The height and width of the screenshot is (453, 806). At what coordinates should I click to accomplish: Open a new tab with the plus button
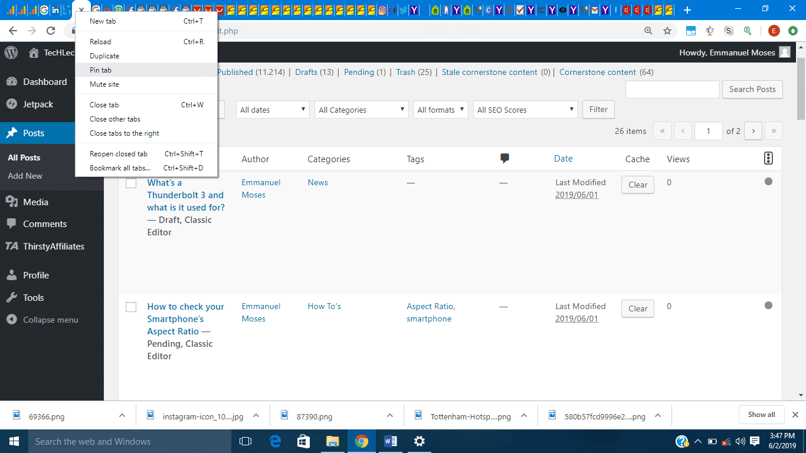click(x=687, y=10)
